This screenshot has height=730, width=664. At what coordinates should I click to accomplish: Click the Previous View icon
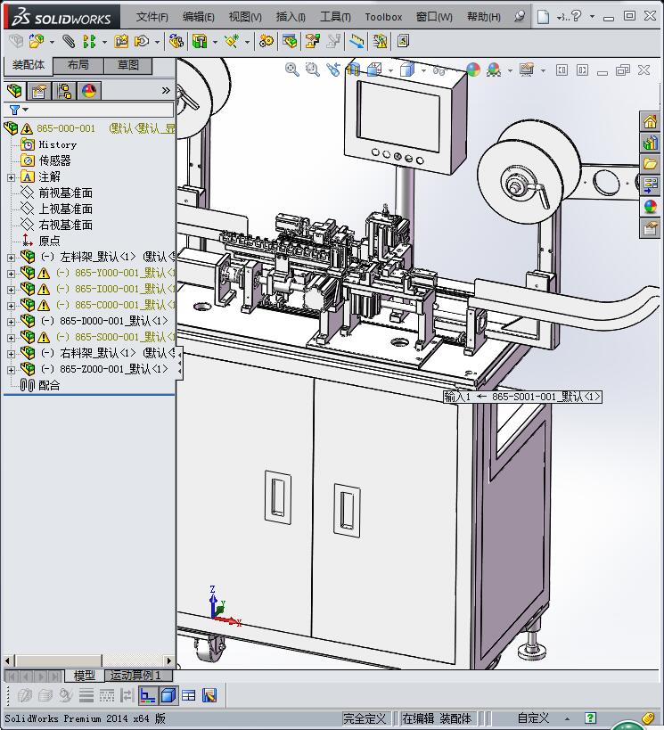(x=333, y=70)
